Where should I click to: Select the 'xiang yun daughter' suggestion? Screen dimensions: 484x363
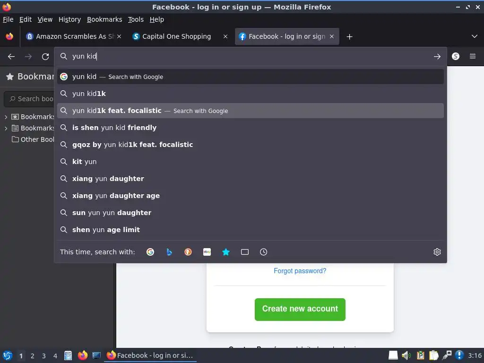pos(251,178)
